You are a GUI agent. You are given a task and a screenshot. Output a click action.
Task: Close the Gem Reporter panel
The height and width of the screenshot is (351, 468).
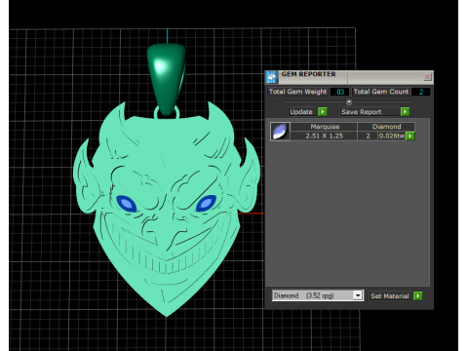[427, 77]
